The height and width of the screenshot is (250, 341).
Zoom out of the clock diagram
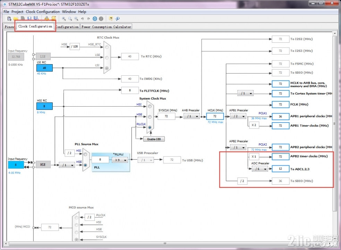click(76, 18)
